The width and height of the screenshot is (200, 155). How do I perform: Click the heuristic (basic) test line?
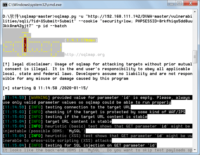pyautogui.click(x=97, y=129)
